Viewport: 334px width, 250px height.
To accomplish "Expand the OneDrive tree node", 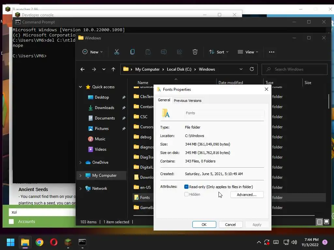I will tap(81, 162).
